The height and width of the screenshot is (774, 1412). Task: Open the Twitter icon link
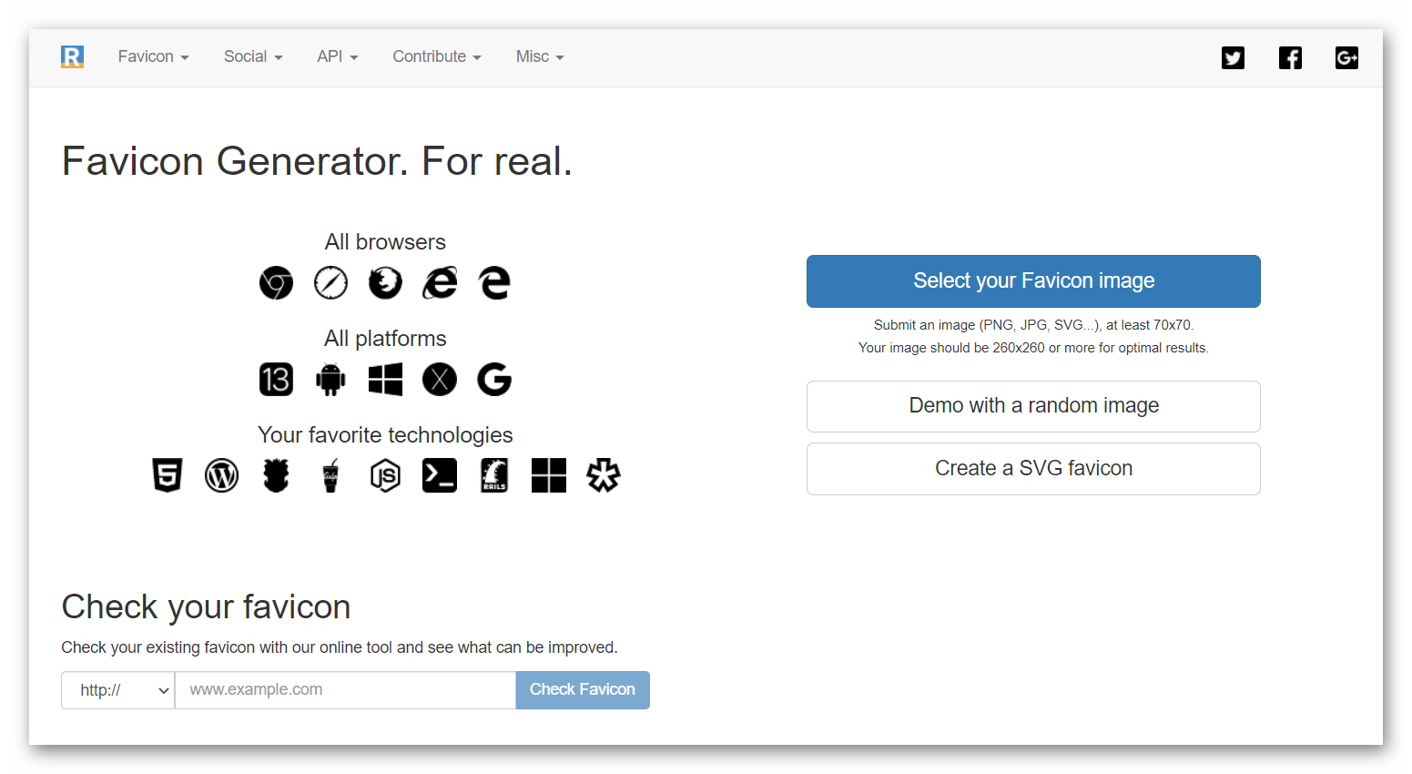(x=1233, y=57)
